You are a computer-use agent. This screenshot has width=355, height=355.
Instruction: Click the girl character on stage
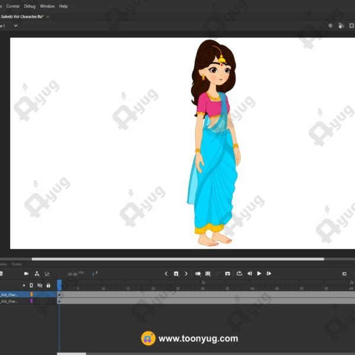(214, 143)
